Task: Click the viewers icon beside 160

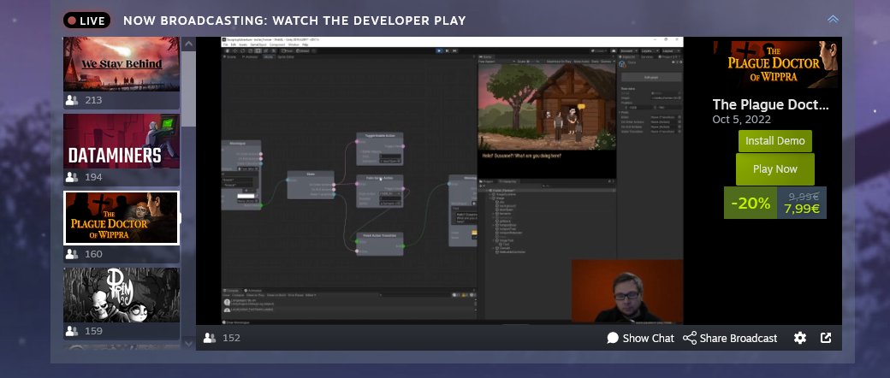Action: pos(72,254)
